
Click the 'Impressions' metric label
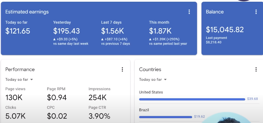(x=99, y=89)
